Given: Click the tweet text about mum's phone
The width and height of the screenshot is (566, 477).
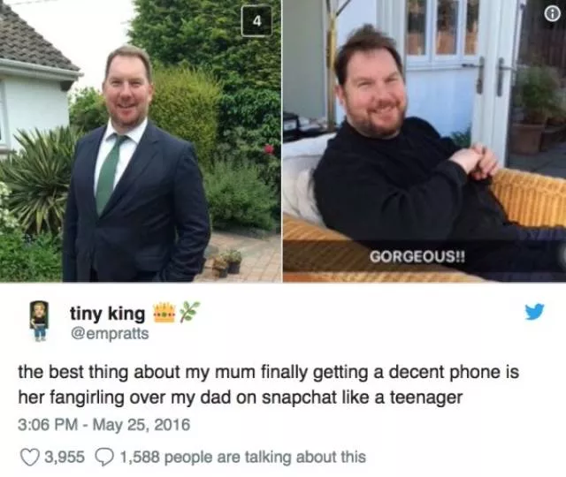Looking at the screenshot, I should (269, 385).
